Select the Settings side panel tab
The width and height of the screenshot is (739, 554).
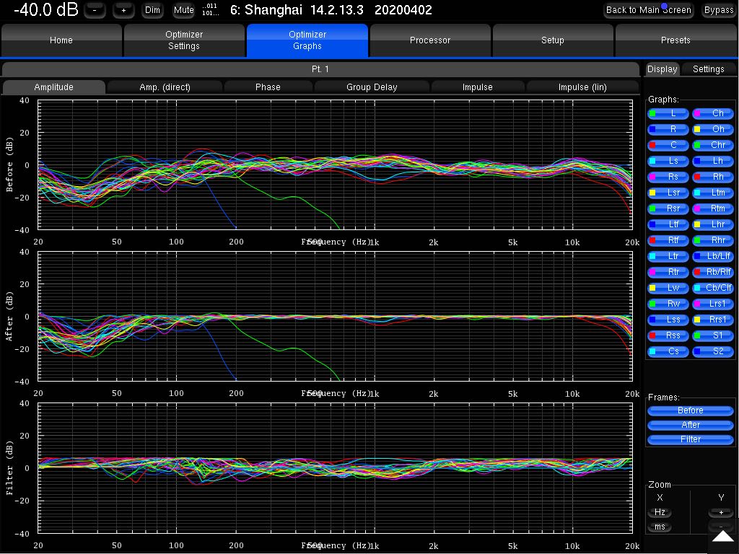point(709,69)
